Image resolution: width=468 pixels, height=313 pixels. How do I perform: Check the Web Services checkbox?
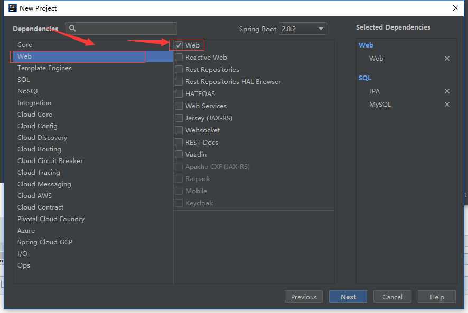[x=179, y=106]
